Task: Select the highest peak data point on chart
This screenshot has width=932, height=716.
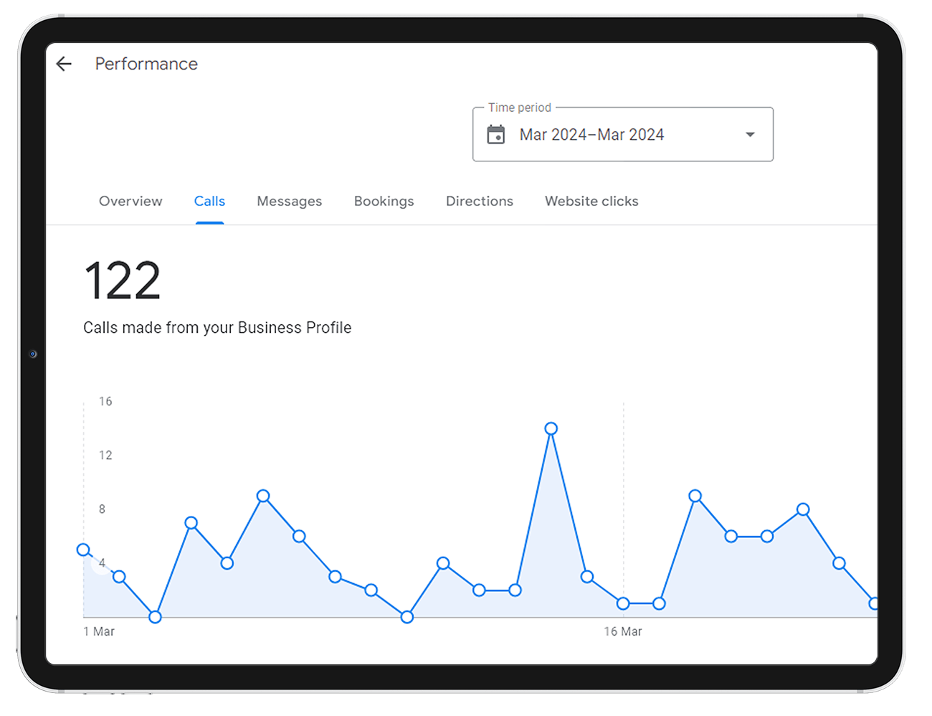Action: click(551, 428)
